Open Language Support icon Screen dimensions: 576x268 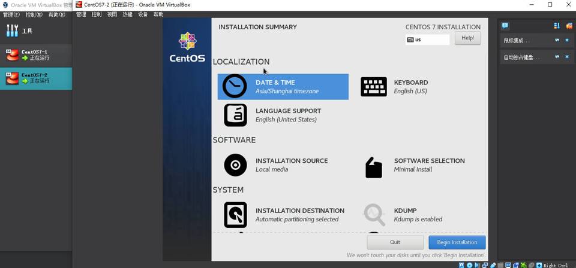235,115
